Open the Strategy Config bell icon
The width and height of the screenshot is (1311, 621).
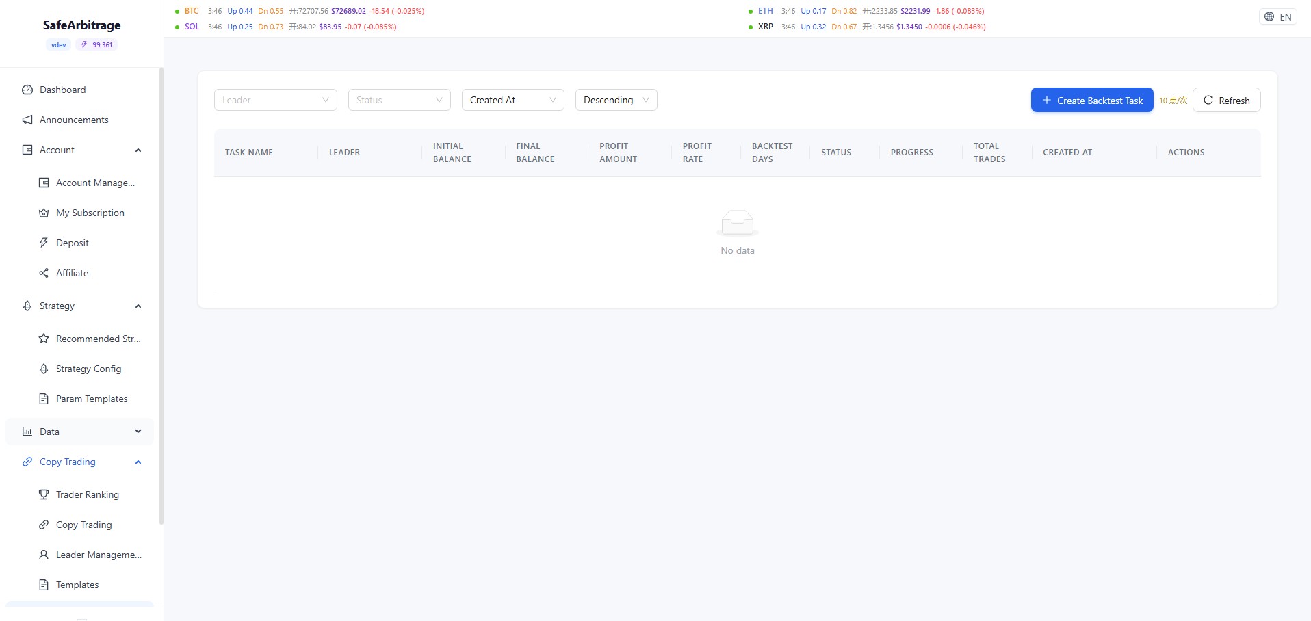(x=44, y=369)
